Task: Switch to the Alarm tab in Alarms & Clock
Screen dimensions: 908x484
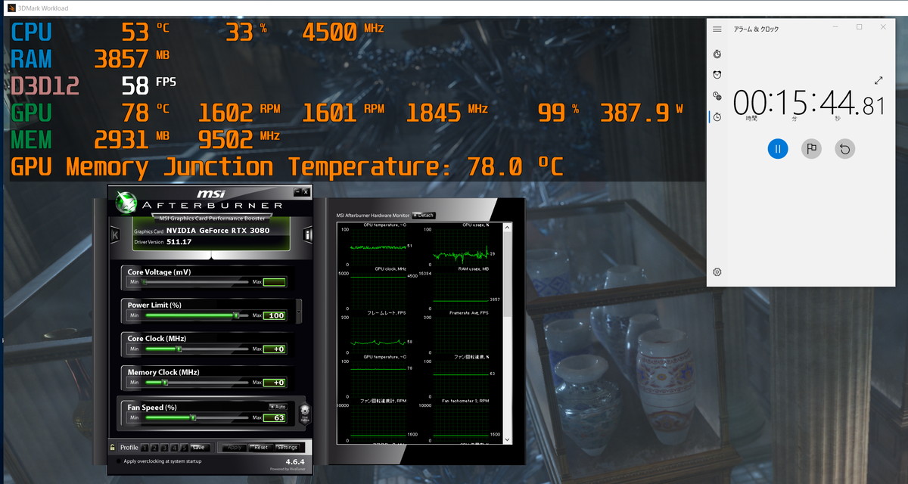Action: pyautogui.click(x=717, y=74)
